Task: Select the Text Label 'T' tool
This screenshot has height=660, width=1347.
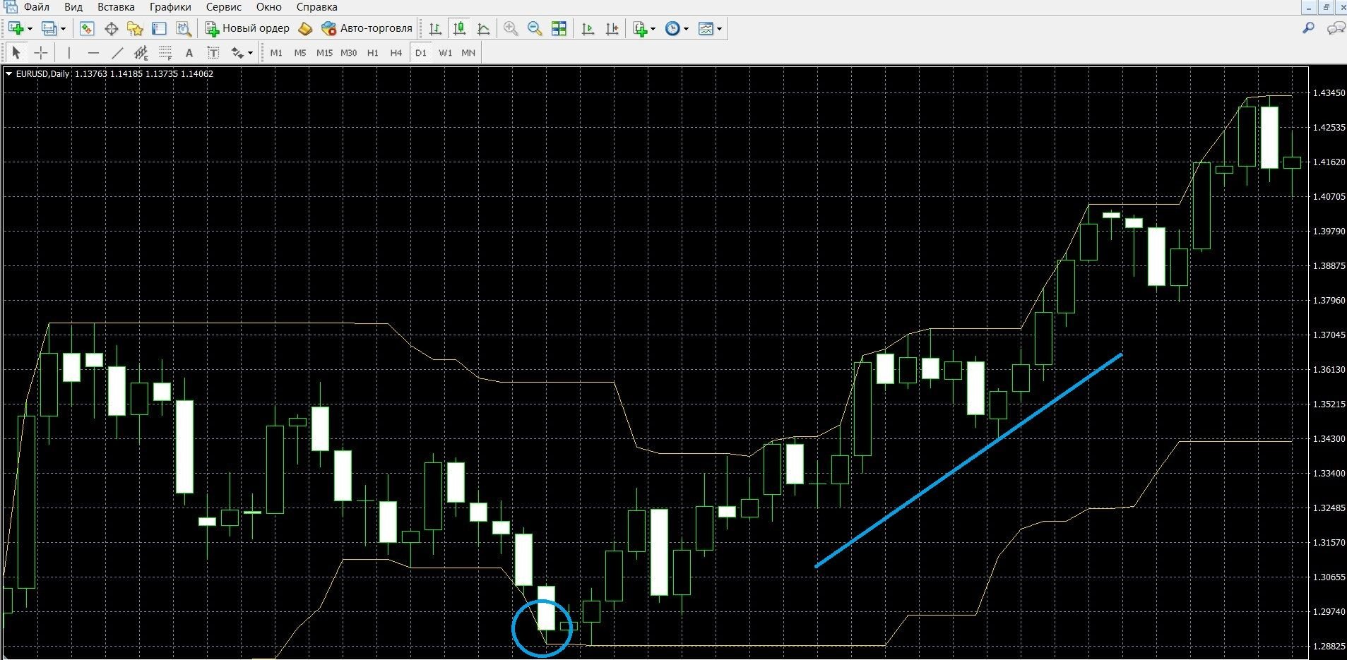Action: tap(213, 53)
